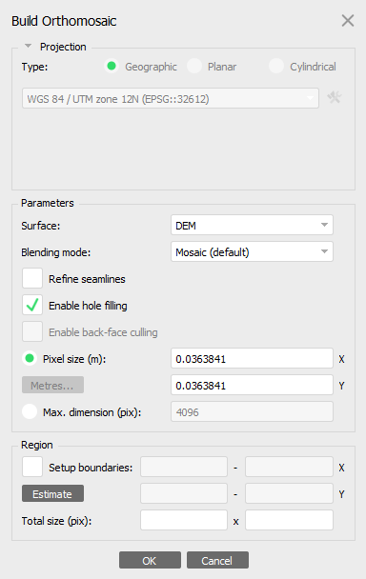Tick the Setup boundaries checkbox
This screenshot has width=366, height=579.
32,467
